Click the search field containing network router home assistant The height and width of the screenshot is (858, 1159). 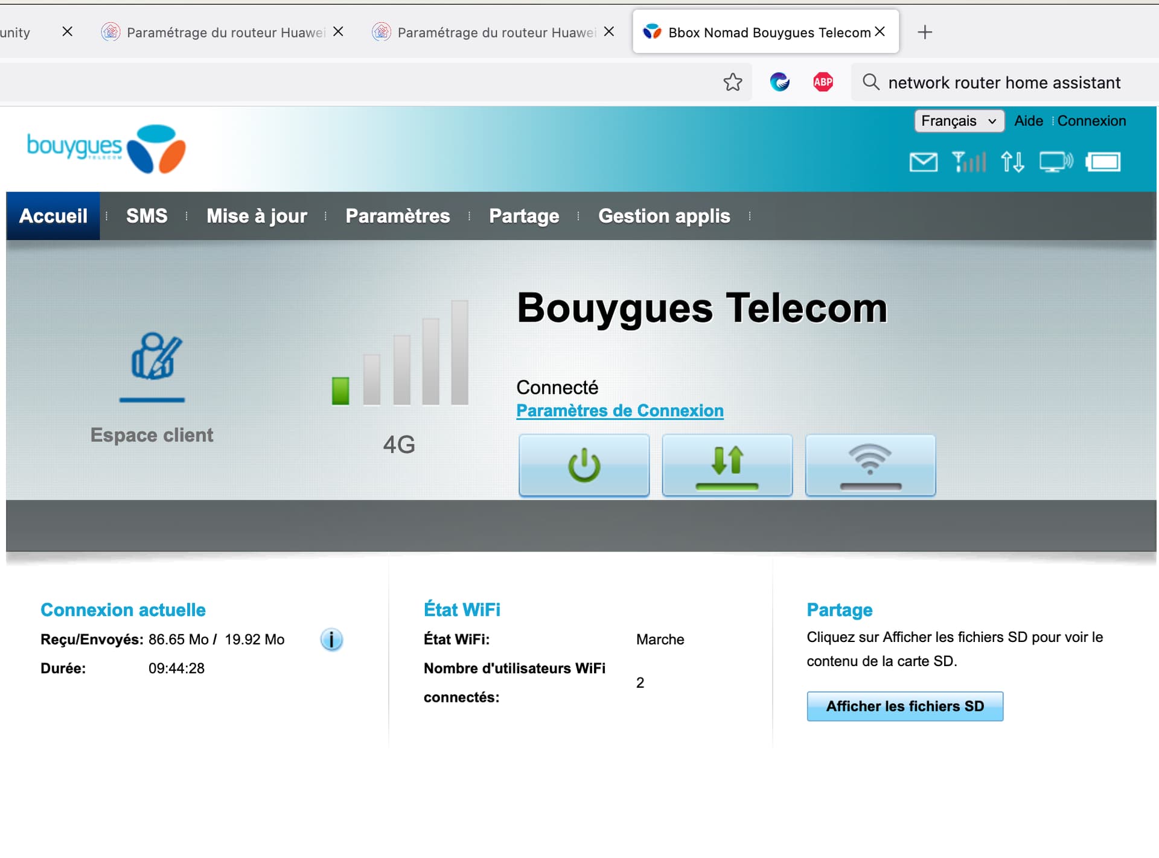tap(1004, 82)
